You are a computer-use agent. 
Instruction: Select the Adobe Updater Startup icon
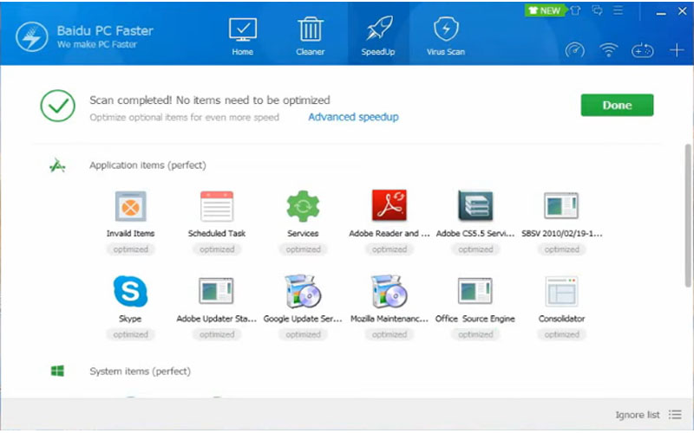[216, 291]
